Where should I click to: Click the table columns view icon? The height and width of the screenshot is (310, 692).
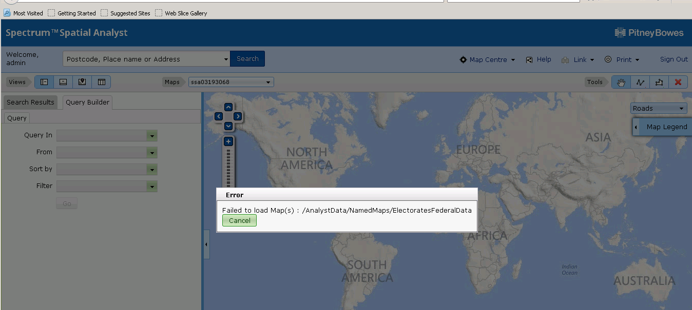coord(101,82)
